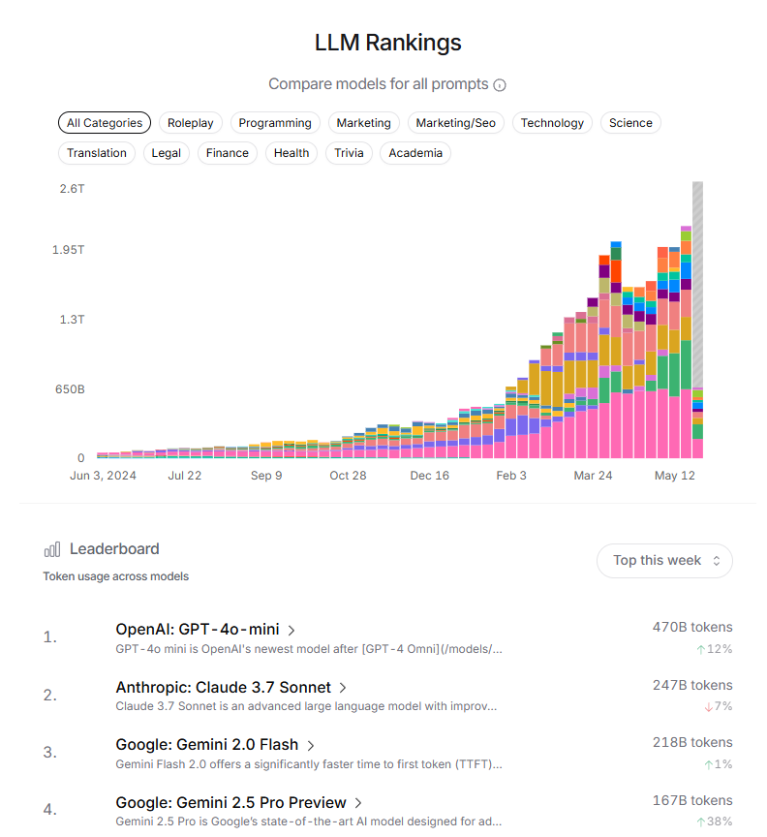The height and width of the screenshot is (837, 767).
Task: Filter by the Marketing category
Action: pyautogui.click(x=363, y=123)
